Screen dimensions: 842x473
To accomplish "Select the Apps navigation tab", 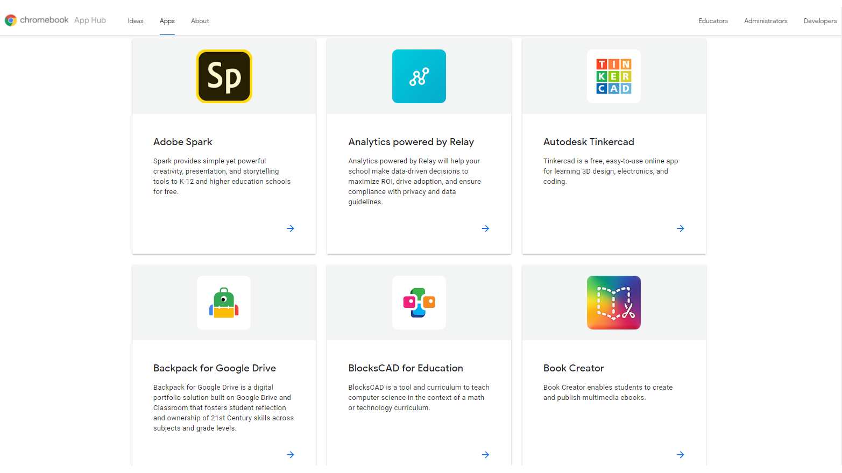I will [x=167, y=21].
